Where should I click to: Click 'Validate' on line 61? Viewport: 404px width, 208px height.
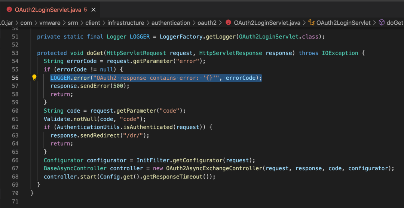pyautogui.click(x=57, y=119)
